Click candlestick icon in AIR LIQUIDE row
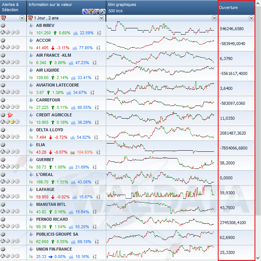Viewport: 261px width, 261px height. point(31,78)
